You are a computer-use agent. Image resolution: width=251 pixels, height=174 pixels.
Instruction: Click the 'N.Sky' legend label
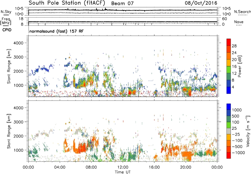pos(6,12)
